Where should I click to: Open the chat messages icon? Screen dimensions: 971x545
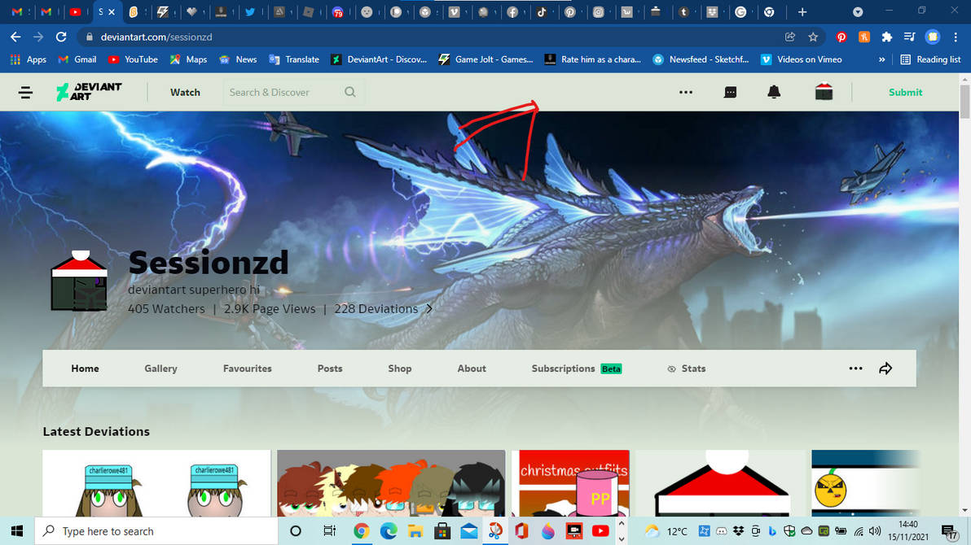point(730,92)
